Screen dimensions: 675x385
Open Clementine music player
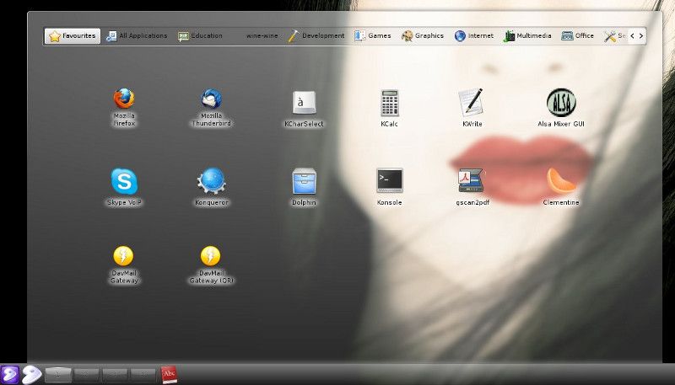tap(561, 187)
